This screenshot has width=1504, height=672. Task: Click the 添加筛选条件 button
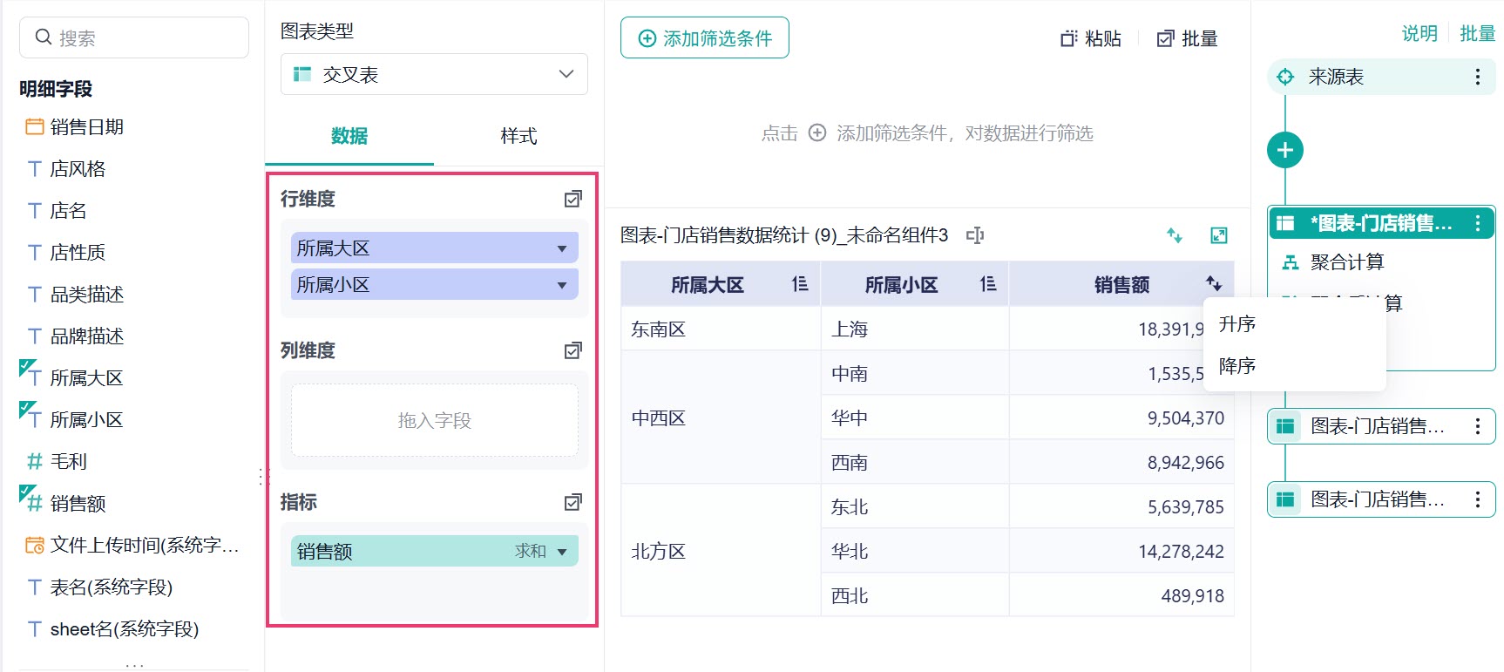(x=705, y=38)
